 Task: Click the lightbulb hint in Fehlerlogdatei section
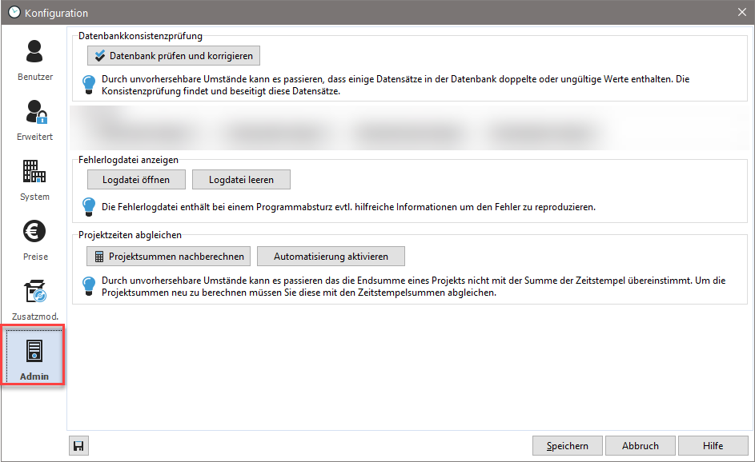pos(89,207)
